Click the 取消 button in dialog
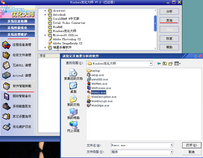 pos(191,152)
